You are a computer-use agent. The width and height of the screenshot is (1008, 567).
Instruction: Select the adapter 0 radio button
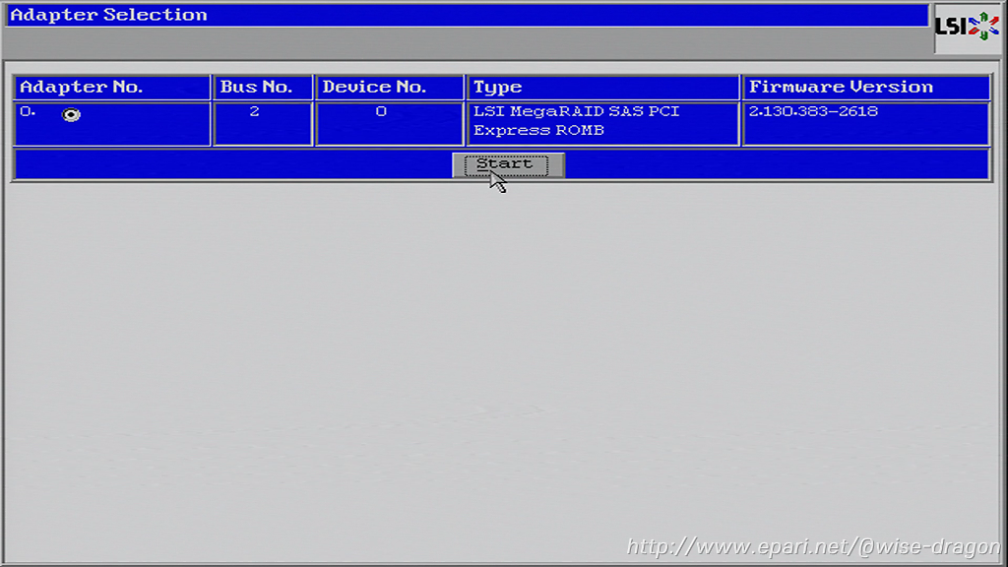pos(71,114)
